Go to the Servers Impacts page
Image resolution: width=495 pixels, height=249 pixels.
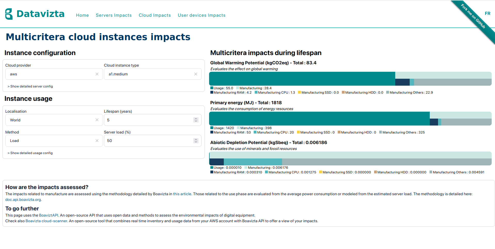[114, 15]
